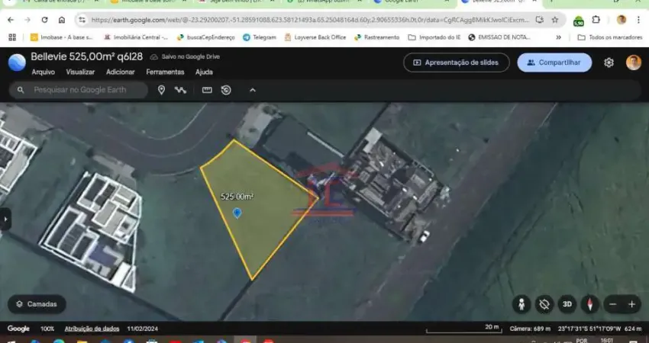Open the Imobase bookmark
The height and width of the screenshot is (343, 649).
click(x=62, y=37)
